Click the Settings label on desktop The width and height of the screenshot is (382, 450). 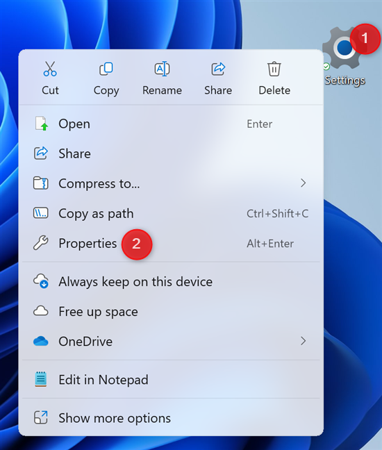coord(344,81)
